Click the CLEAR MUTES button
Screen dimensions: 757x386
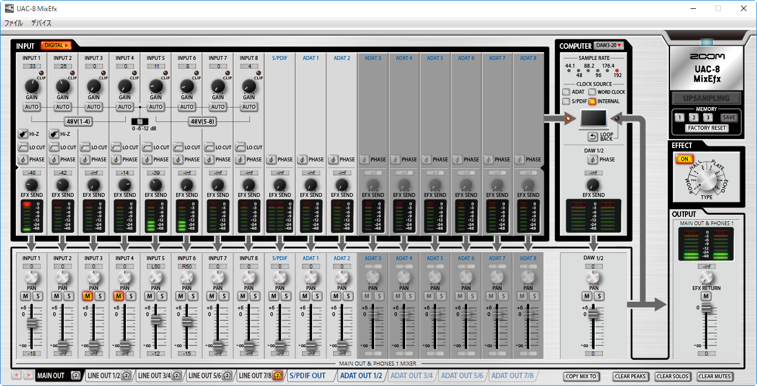715,377
